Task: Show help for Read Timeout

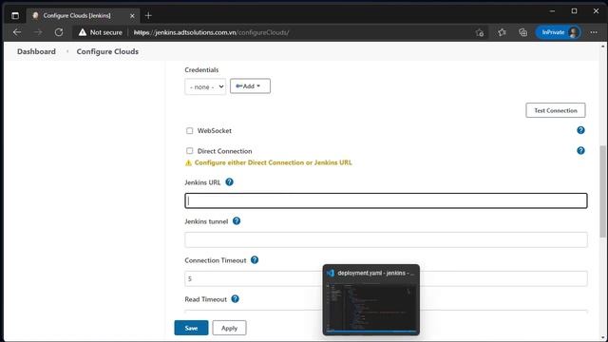Action: coord(235,299)
